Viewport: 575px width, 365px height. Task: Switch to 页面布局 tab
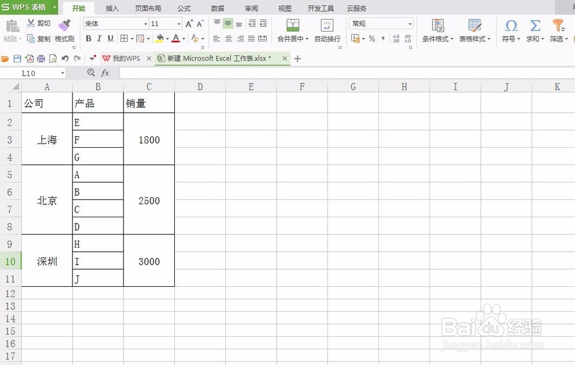click(148, 8)
